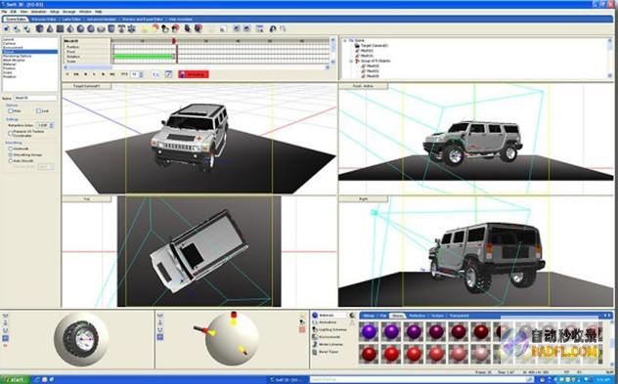Click the Target Camera01 icon in hierarchy
618x384 pixels.
[357, 46]
